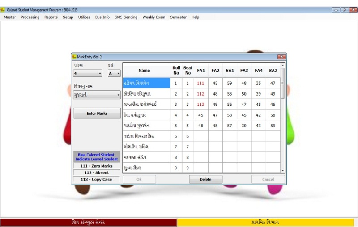Click the application icon in main title bar
The height and width of the screenshot is (227, 358).
click(3, 9)
